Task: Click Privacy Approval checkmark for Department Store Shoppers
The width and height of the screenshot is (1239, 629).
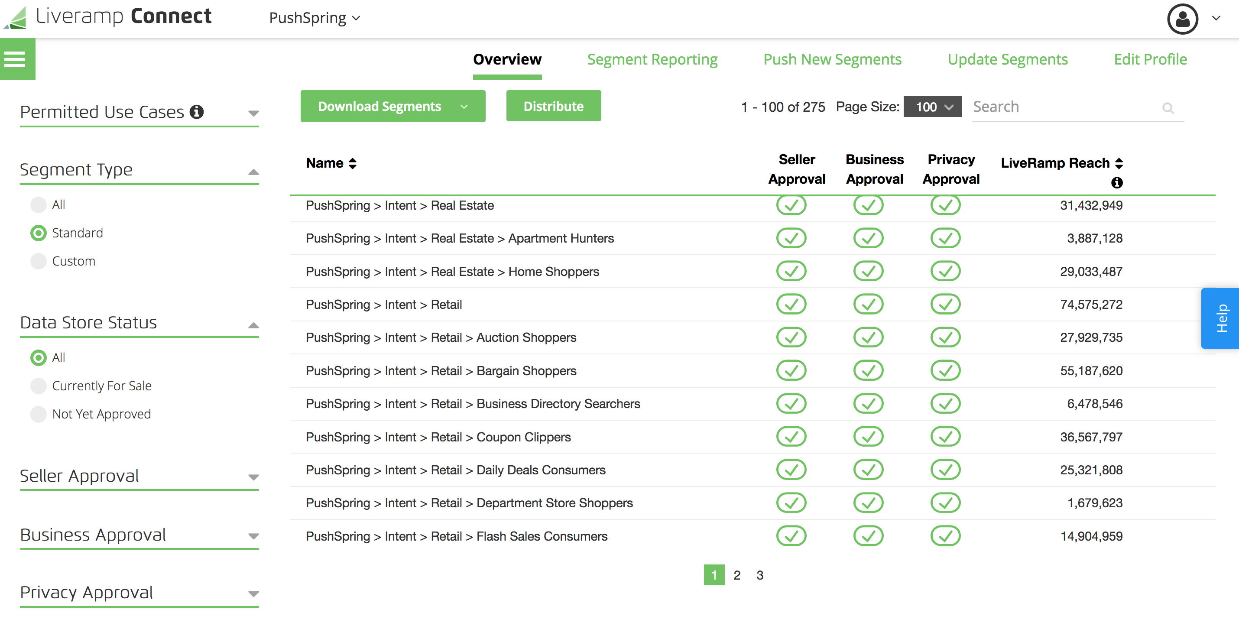Action: click(x=945, y=503)
